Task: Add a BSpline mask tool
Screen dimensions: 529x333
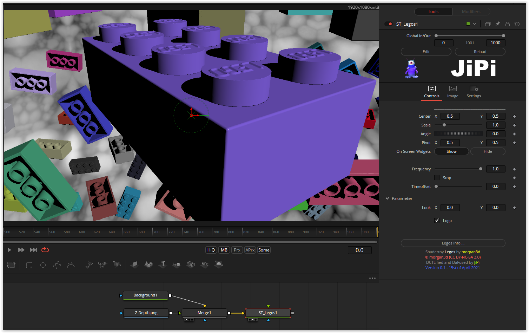Action: pos(71,265)
